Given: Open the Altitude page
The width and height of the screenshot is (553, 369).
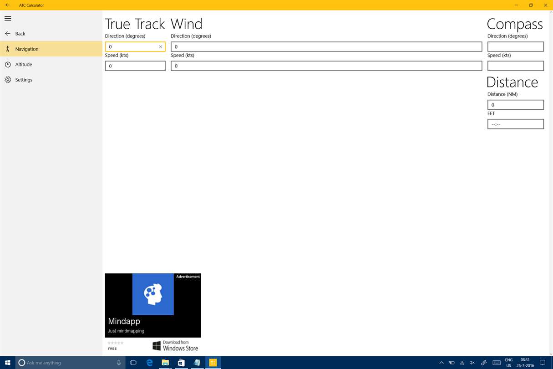Looking at the screenshot, I should click(51, 64).
